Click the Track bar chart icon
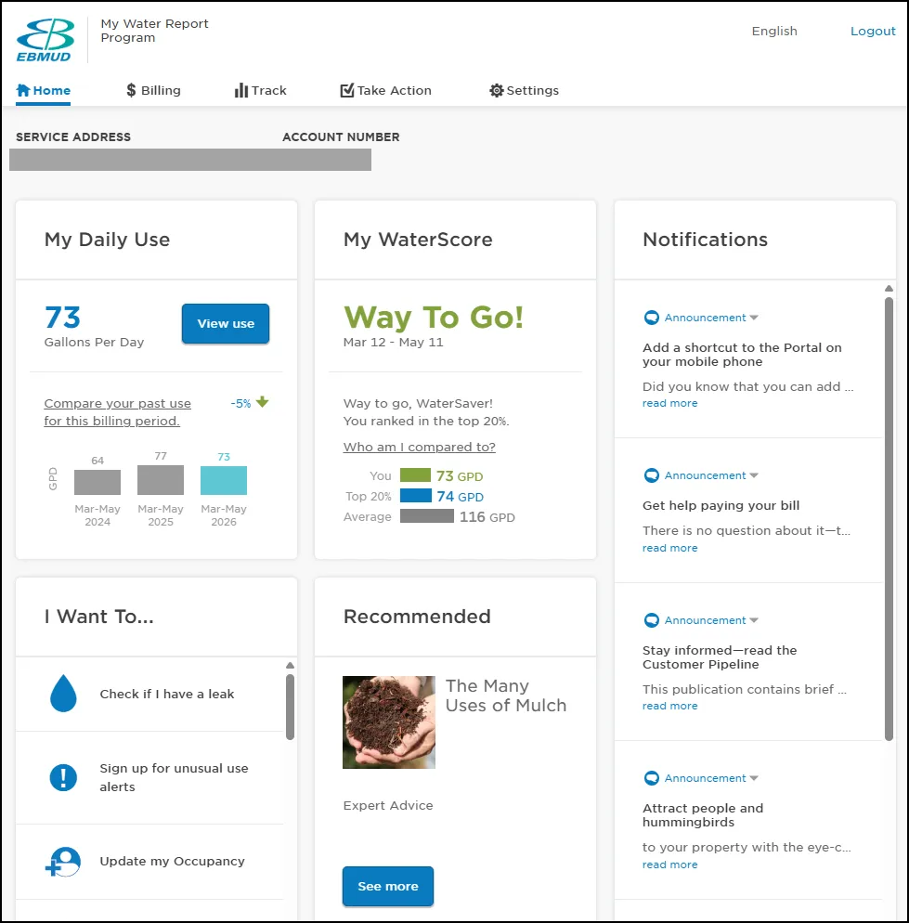909x923 pixels. (x=240, y=90)
